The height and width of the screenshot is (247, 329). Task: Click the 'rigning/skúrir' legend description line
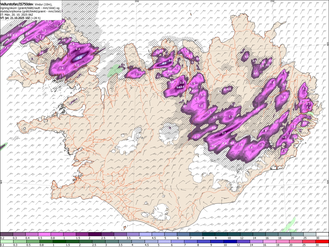click(x=30, y=8)
